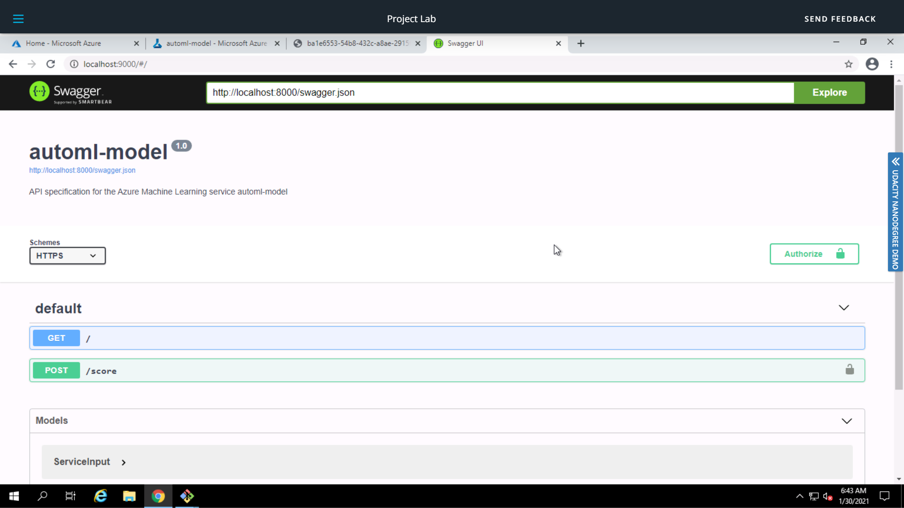Open the Schemes HTTPS dropdown

coord(67,255)
